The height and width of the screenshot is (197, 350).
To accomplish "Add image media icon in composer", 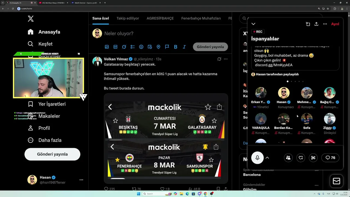I will point(107,47).
